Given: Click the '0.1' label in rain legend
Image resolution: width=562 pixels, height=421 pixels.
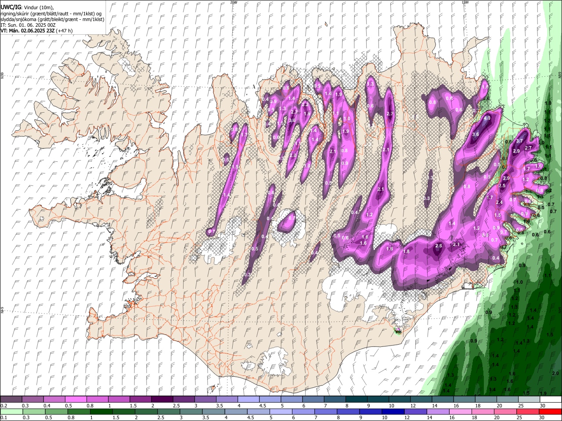Looking at the screenshot, I should (x=4, y=417).
